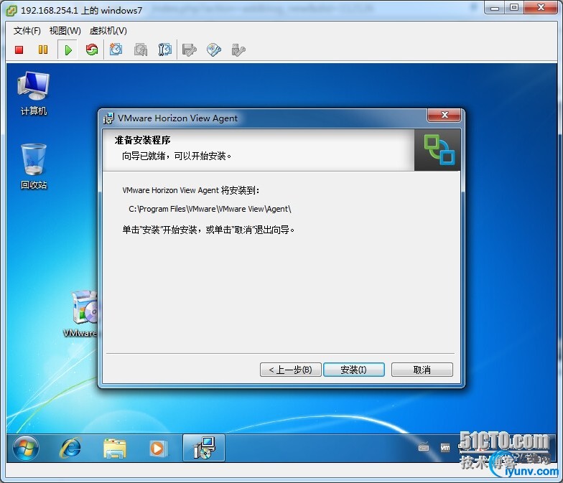
Task: Minimize the windows7 console window
Action: coord(495,7)
